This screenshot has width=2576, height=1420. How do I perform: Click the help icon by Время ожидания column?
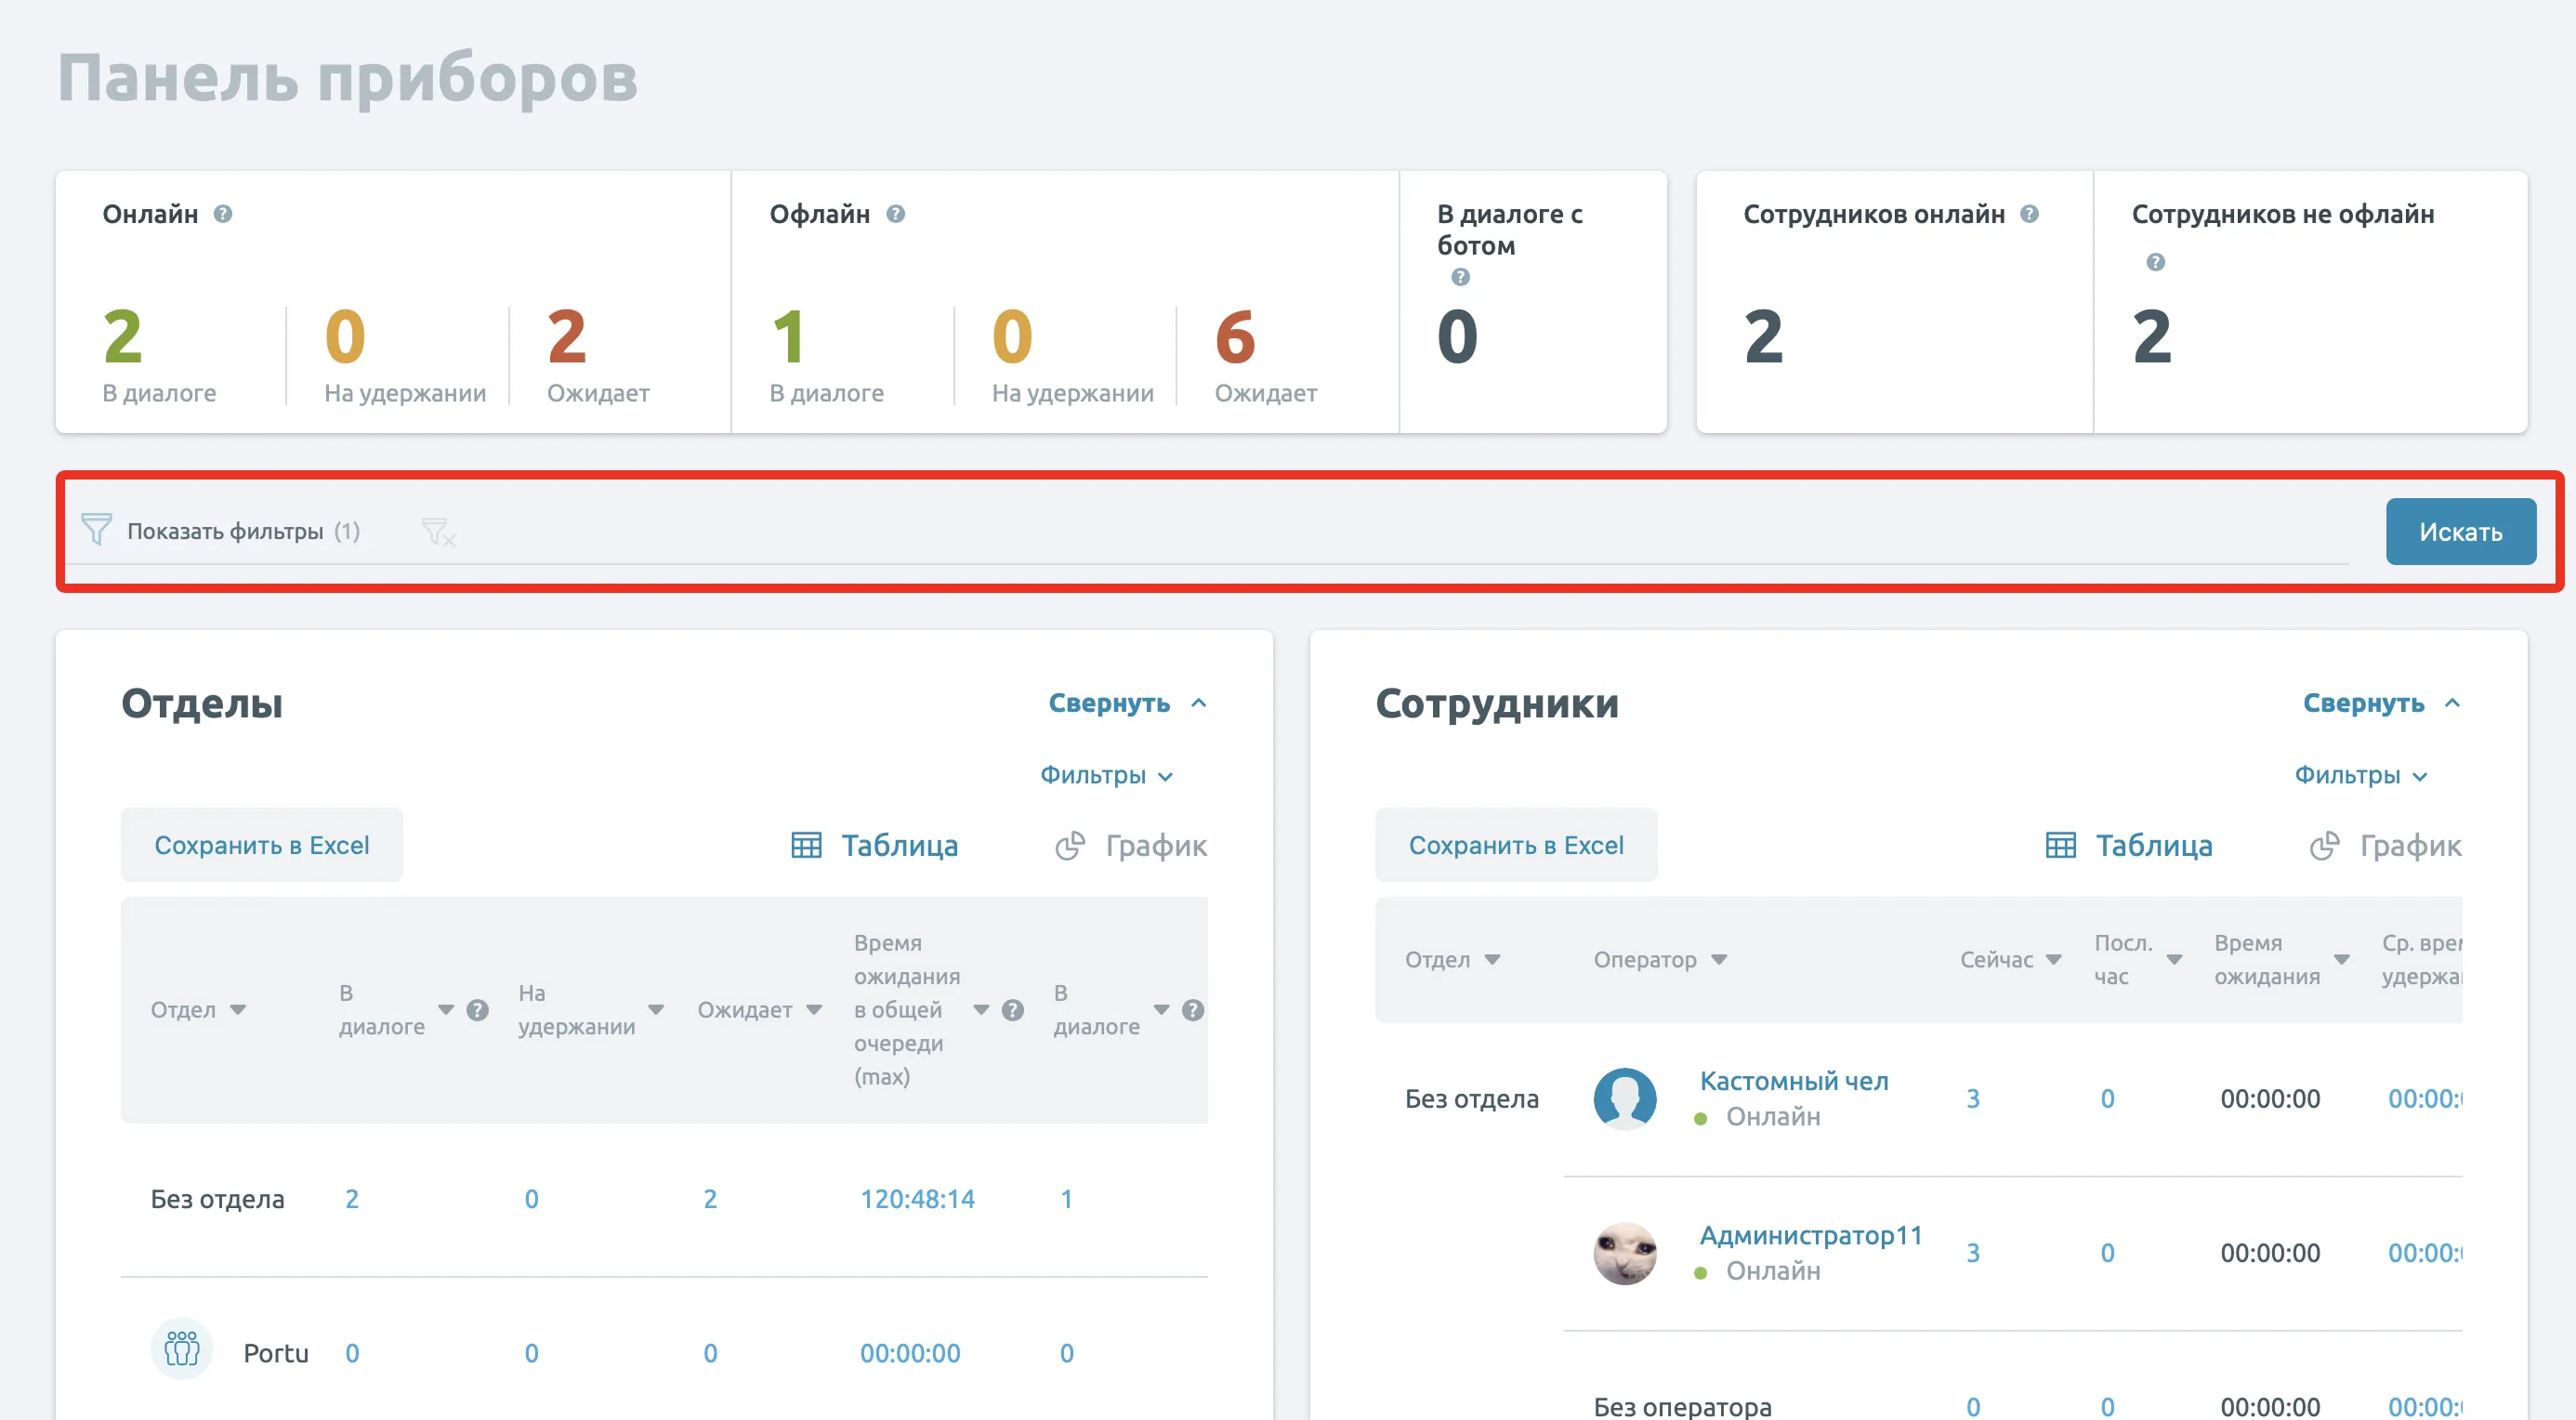pos(1012,1010)
